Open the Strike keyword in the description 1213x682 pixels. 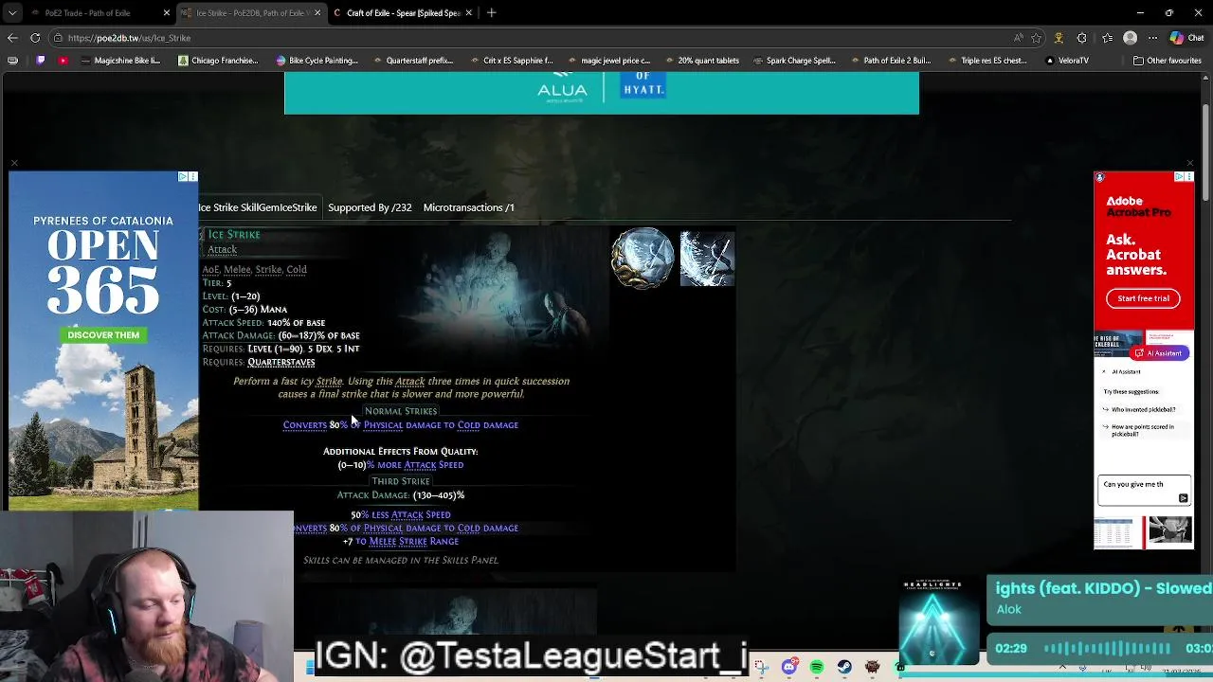click(x=329, y=381)
